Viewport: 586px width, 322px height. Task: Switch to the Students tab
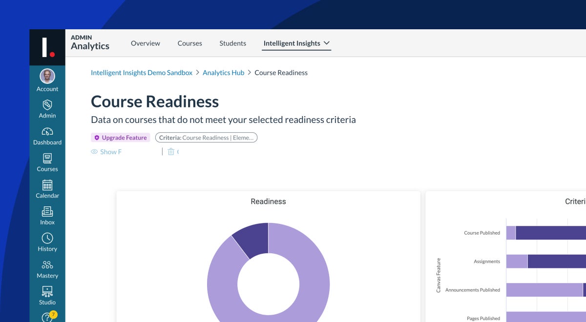tap(232, 43)
